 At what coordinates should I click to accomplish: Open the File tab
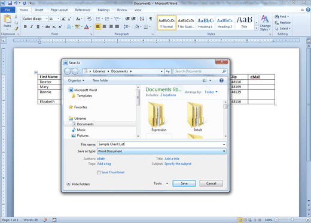(x=8, y=10)
